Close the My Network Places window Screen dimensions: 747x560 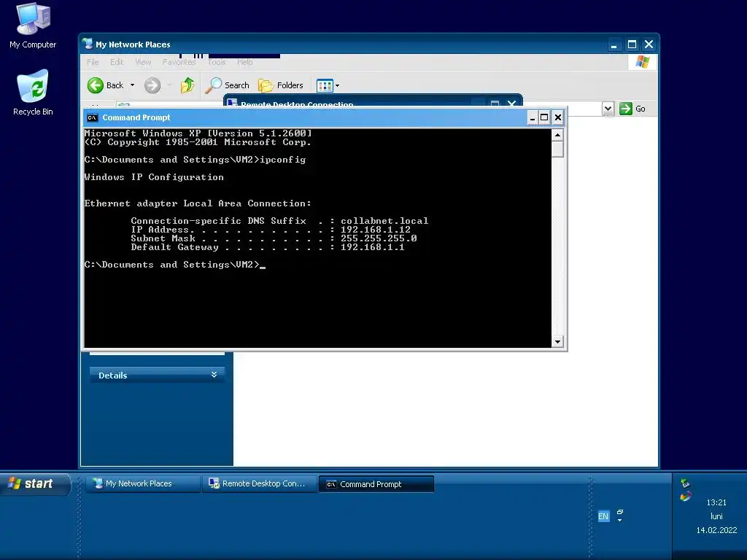click(649, 44)
